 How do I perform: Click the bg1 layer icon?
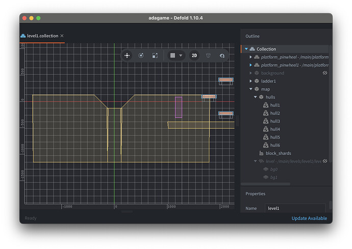(266, 177)
